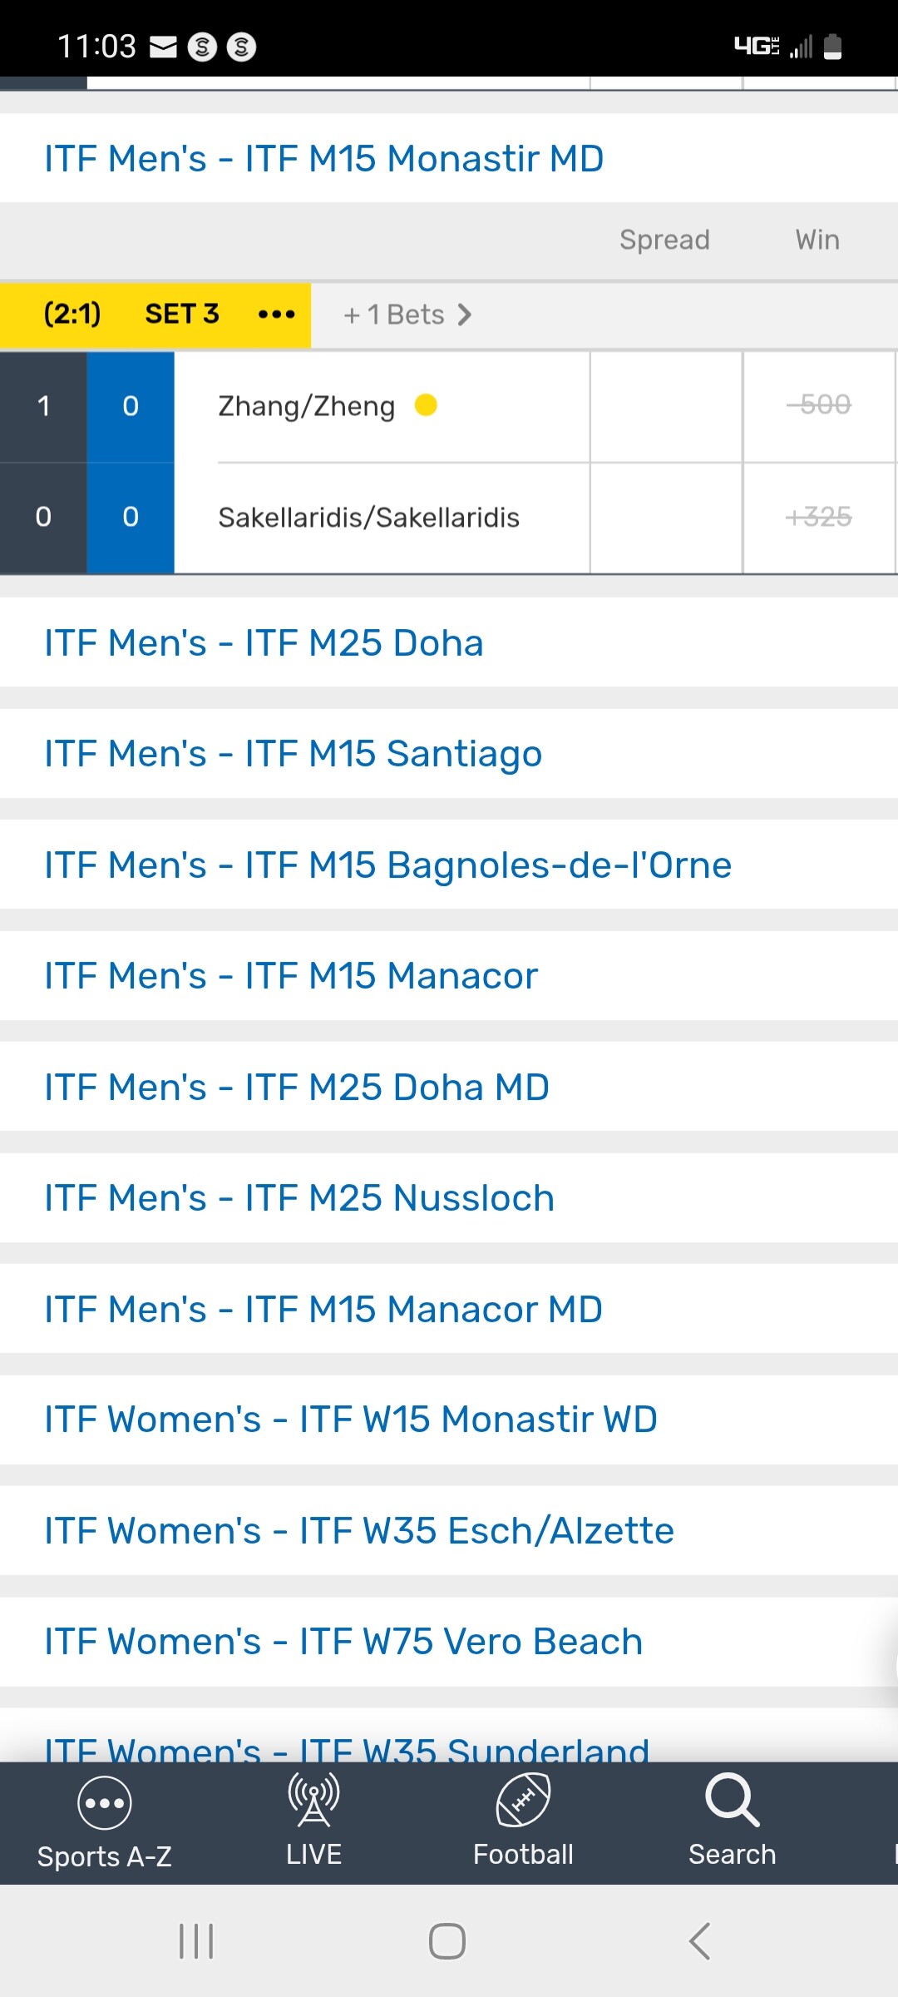Tap three-dots icon beside SET 3

(x=276, y=315)
